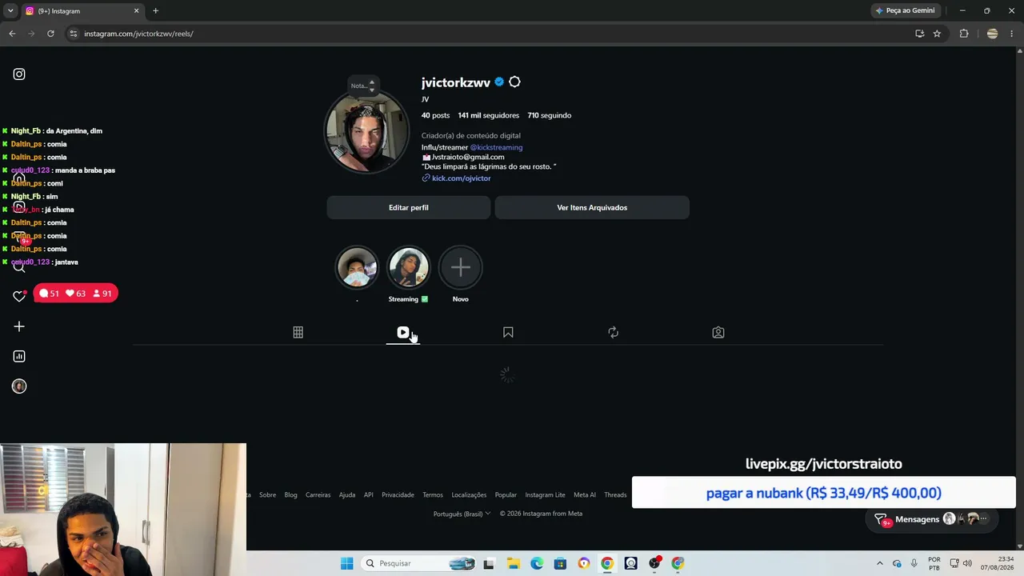
Task: Open Microsoft Store from the taskbar
Action: pyautogui.click(x=560, y=563)
